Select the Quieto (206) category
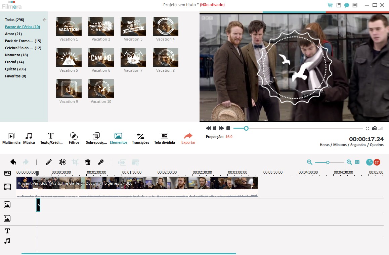Screen dimensions: 389x255 (x=15, y=69)
